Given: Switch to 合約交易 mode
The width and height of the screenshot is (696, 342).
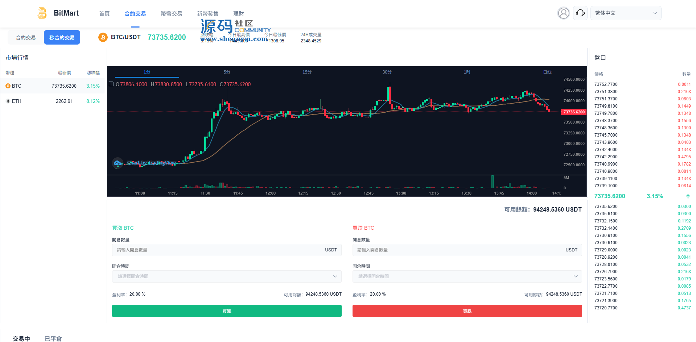Looking at the screenshot, I should (x=26, y=37).
